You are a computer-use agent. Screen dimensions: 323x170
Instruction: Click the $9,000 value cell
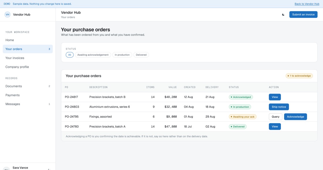point(171,117)
